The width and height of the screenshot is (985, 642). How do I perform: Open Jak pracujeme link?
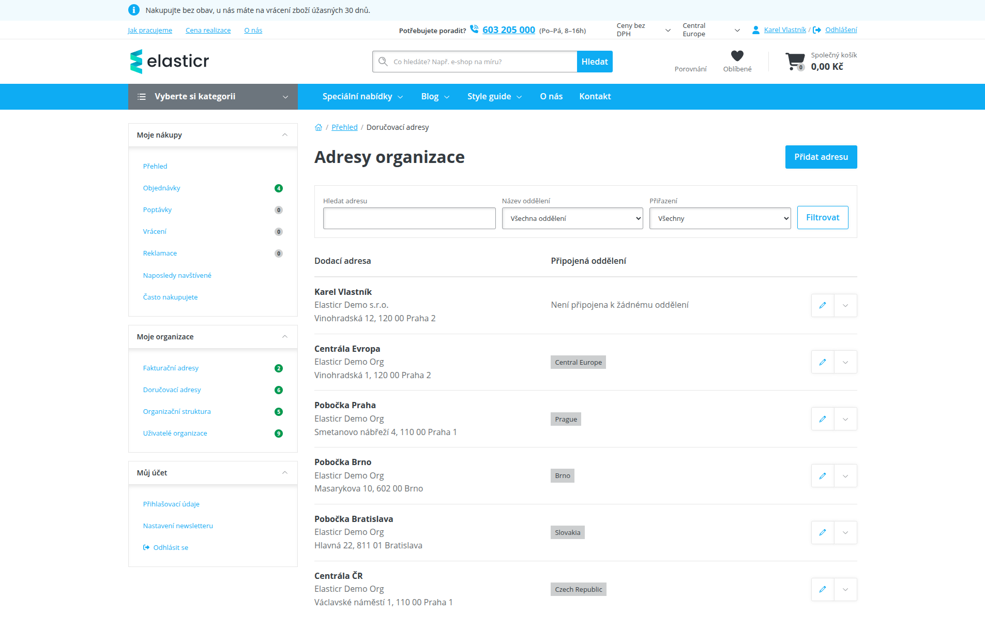point(150,31)
